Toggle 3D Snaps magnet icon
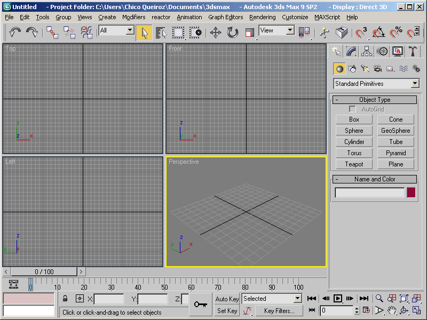Viewport: 427px width, 320px height. click(x=361, y=33)
